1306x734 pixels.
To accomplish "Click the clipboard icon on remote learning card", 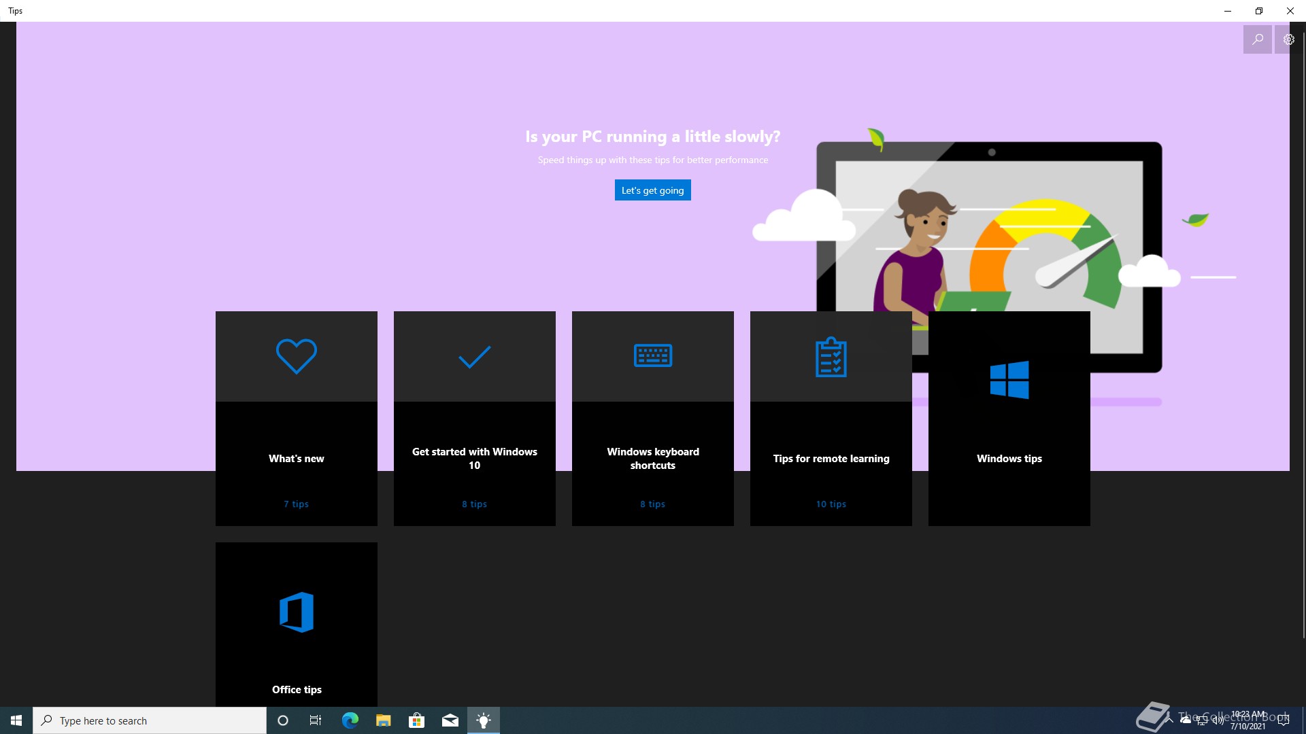I will point(831,357).
